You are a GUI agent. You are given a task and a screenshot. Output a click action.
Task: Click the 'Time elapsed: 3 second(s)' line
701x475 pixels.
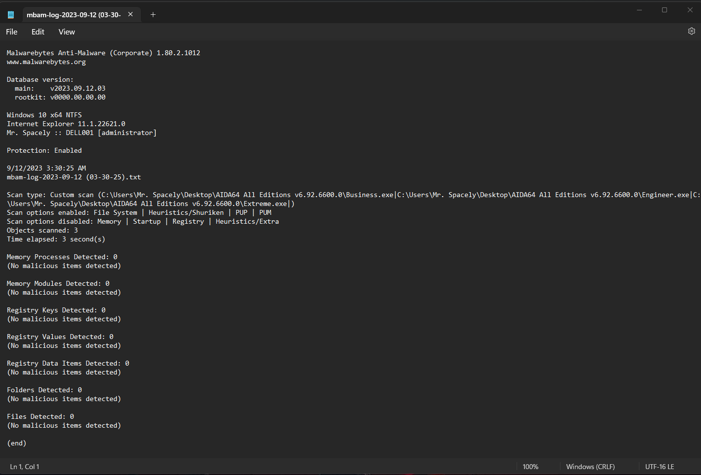(x=56, y=239)
